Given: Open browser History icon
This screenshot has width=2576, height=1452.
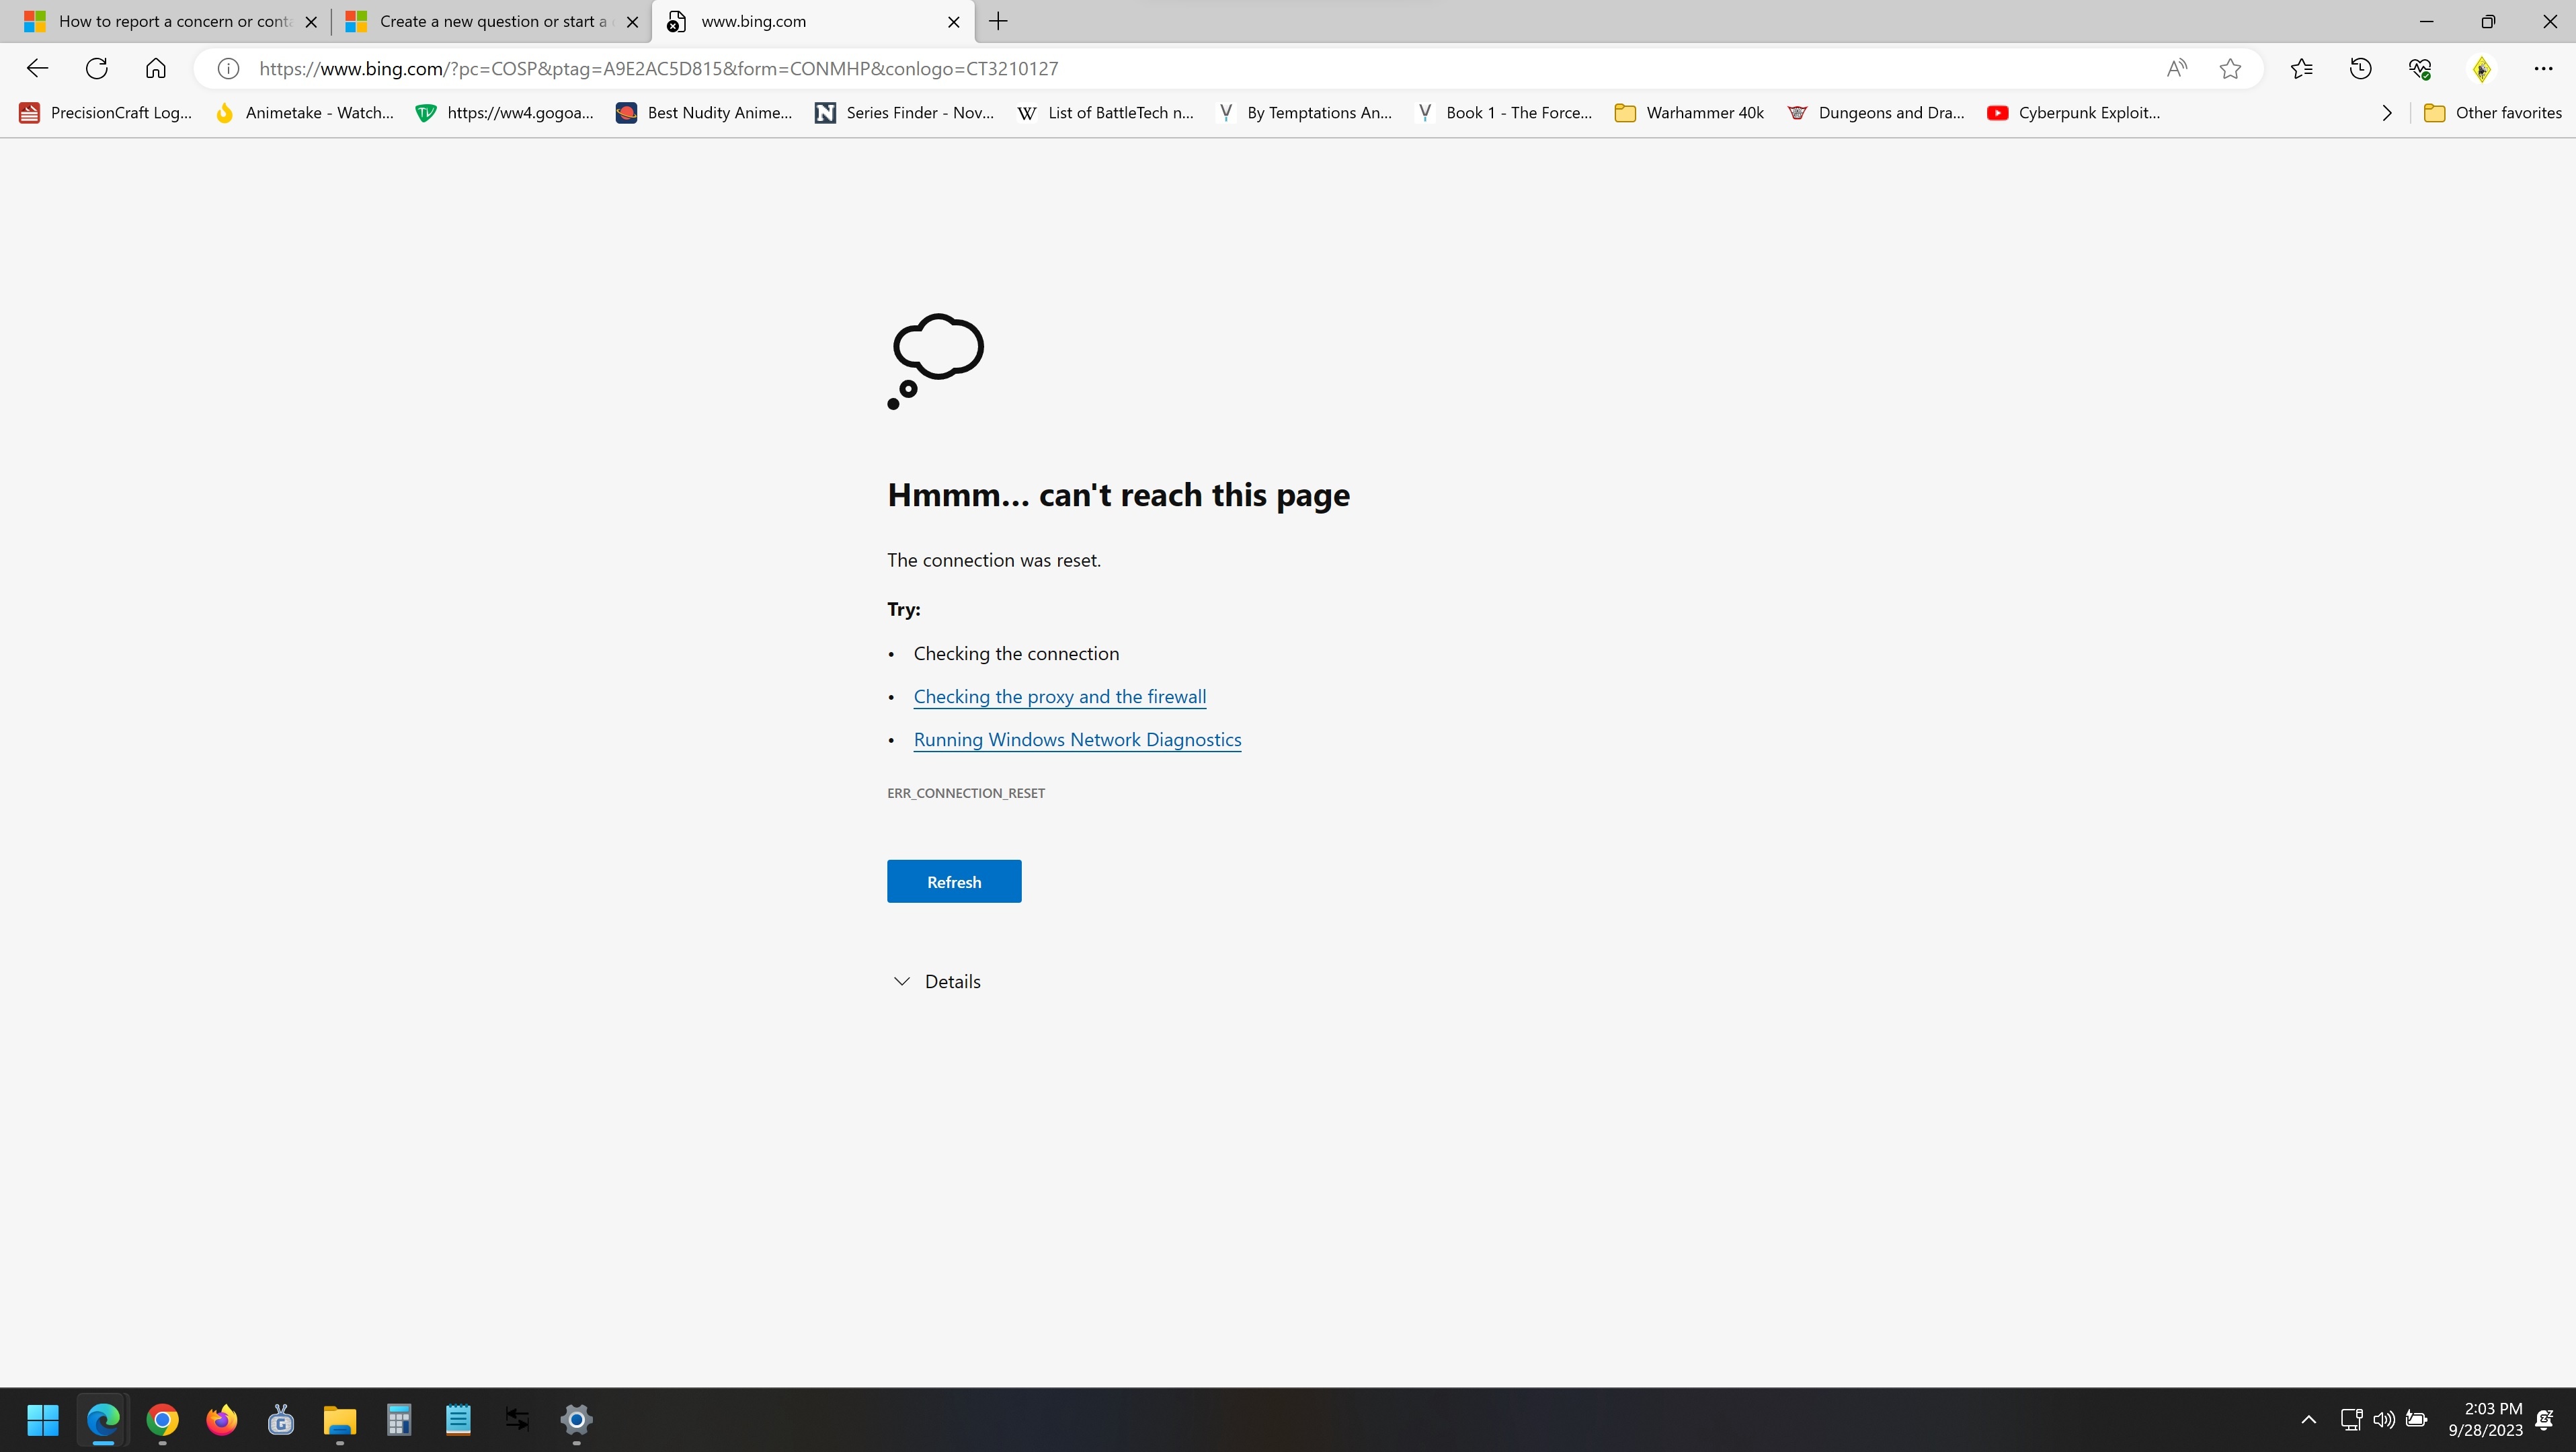Looking at the screenshot, I should click(2360, 68).
